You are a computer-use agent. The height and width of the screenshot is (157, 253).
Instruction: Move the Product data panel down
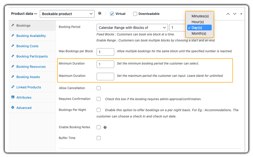pos(235,14)
